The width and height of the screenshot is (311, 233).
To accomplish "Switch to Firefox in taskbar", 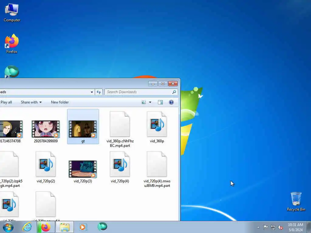I will [46, 227].
